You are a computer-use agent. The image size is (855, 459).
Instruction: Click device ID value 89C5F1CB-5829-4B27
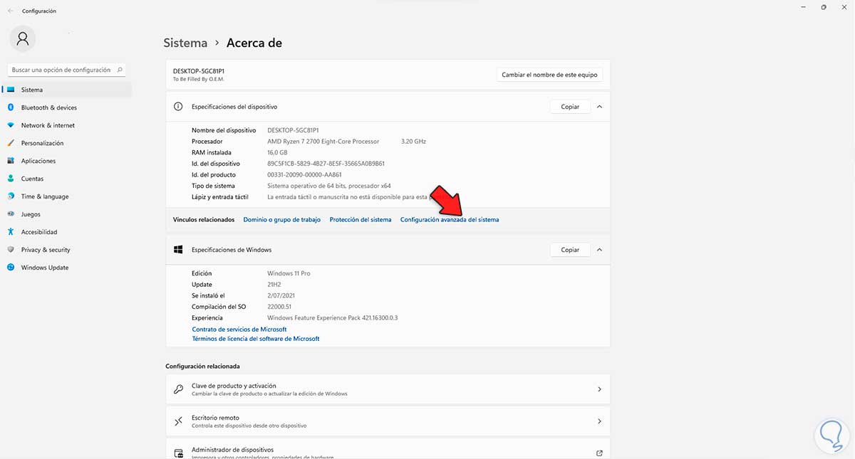tap(326, 164)
